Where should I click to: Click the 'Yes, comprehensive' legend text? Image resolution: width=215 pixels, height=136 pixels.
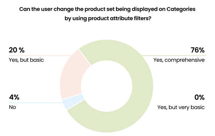click(x=179, y=60)
